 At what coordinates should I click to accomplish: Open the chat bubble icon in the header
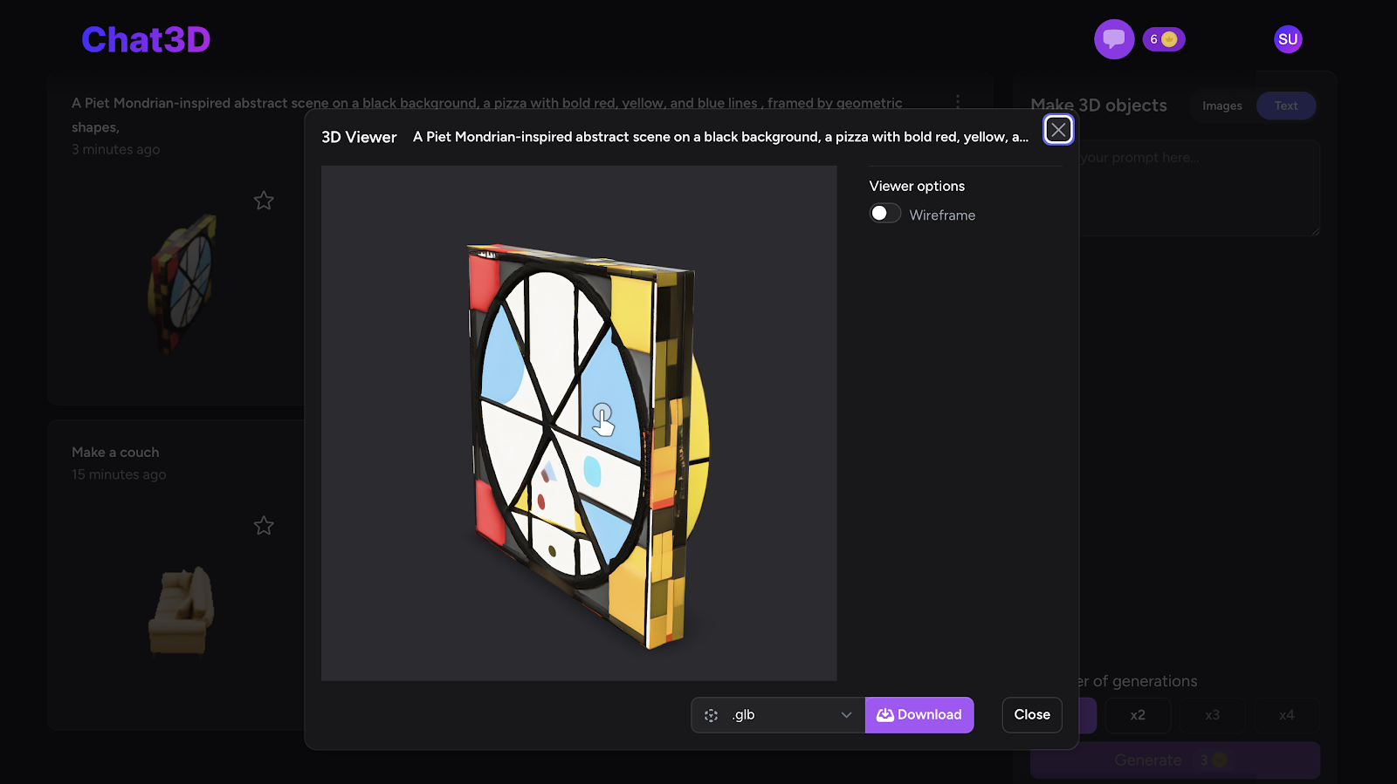tap(1114, 39)
